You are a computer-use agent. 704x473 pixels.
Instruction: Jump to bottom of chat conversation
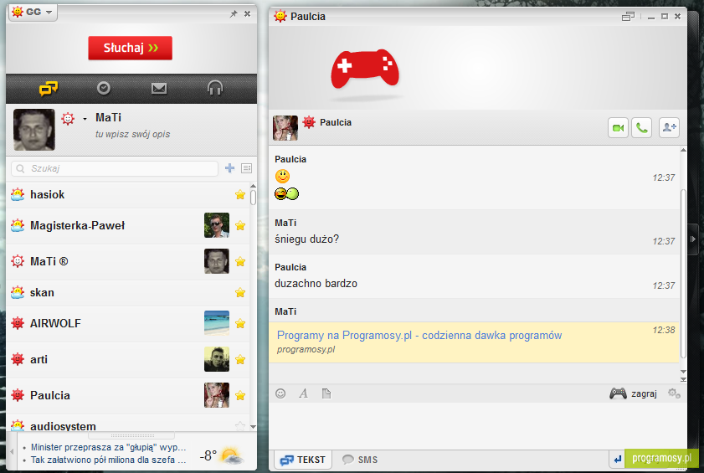(683, 379)
